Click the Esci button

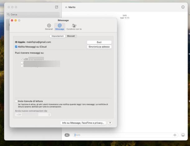[99, 42]
